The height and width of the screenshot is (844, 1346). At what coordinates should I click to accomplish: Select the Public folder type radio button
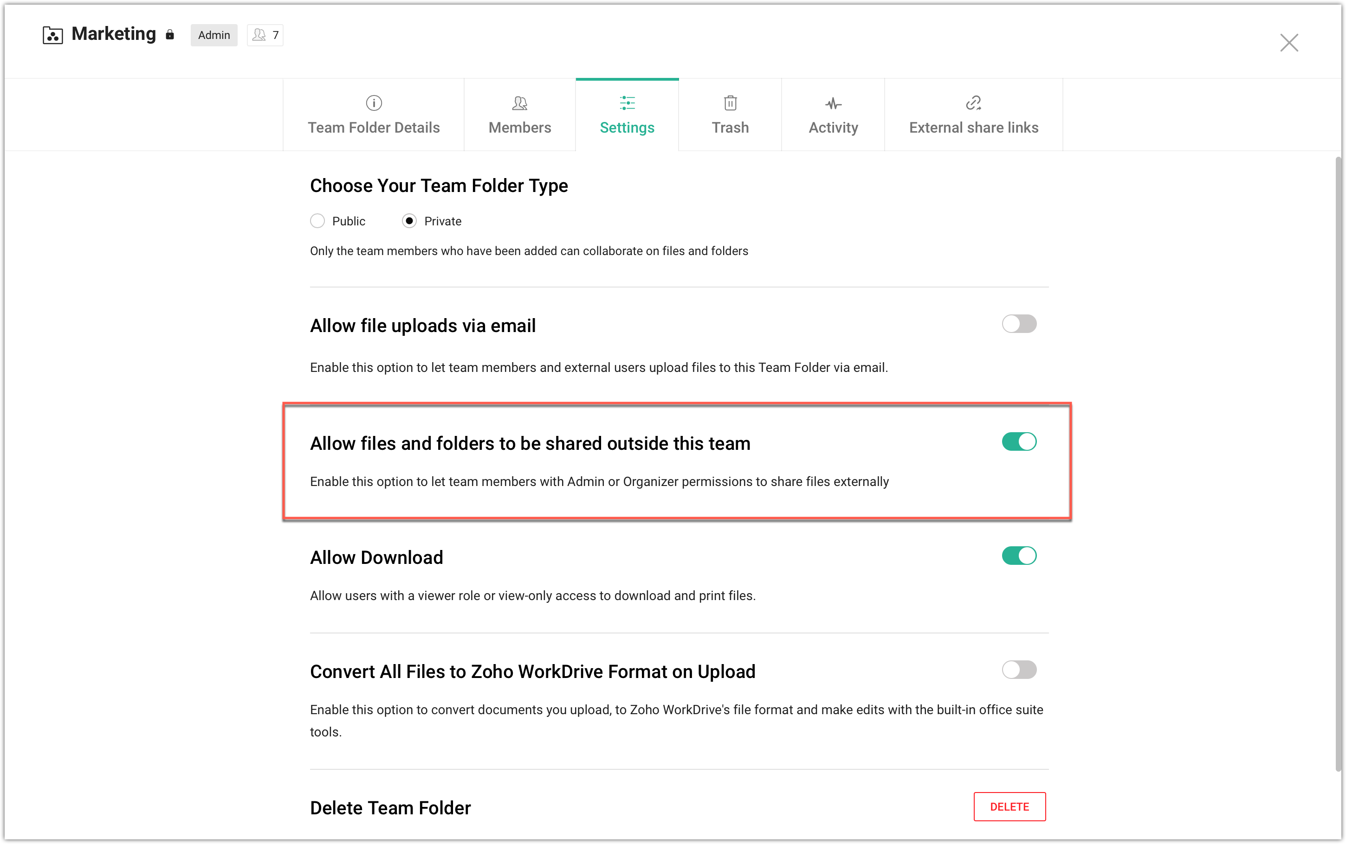[x=317, y=221]
